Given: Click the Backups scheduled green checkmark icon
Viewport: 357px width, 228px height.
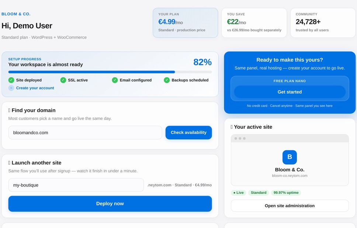Looking at the screenshot, I should [167, 80].
